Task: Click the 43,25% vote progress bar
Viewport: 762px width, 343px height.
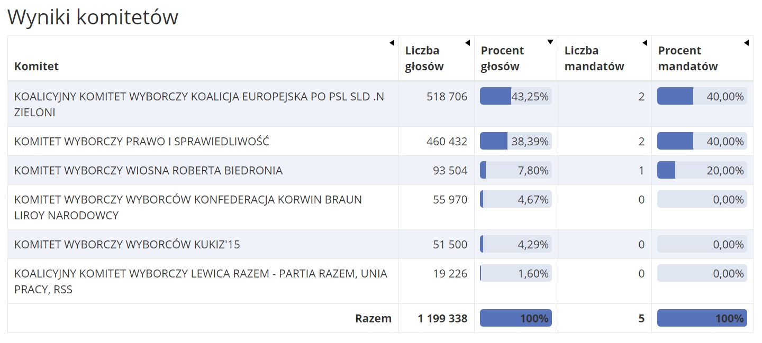Action: [515, 96]
